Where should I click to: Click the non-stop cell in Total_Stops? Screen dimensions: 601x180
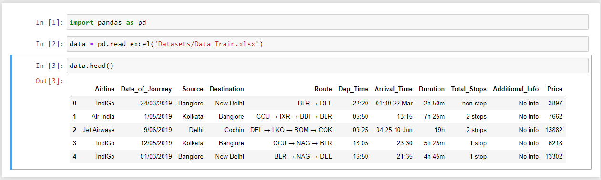coord(474,103)
